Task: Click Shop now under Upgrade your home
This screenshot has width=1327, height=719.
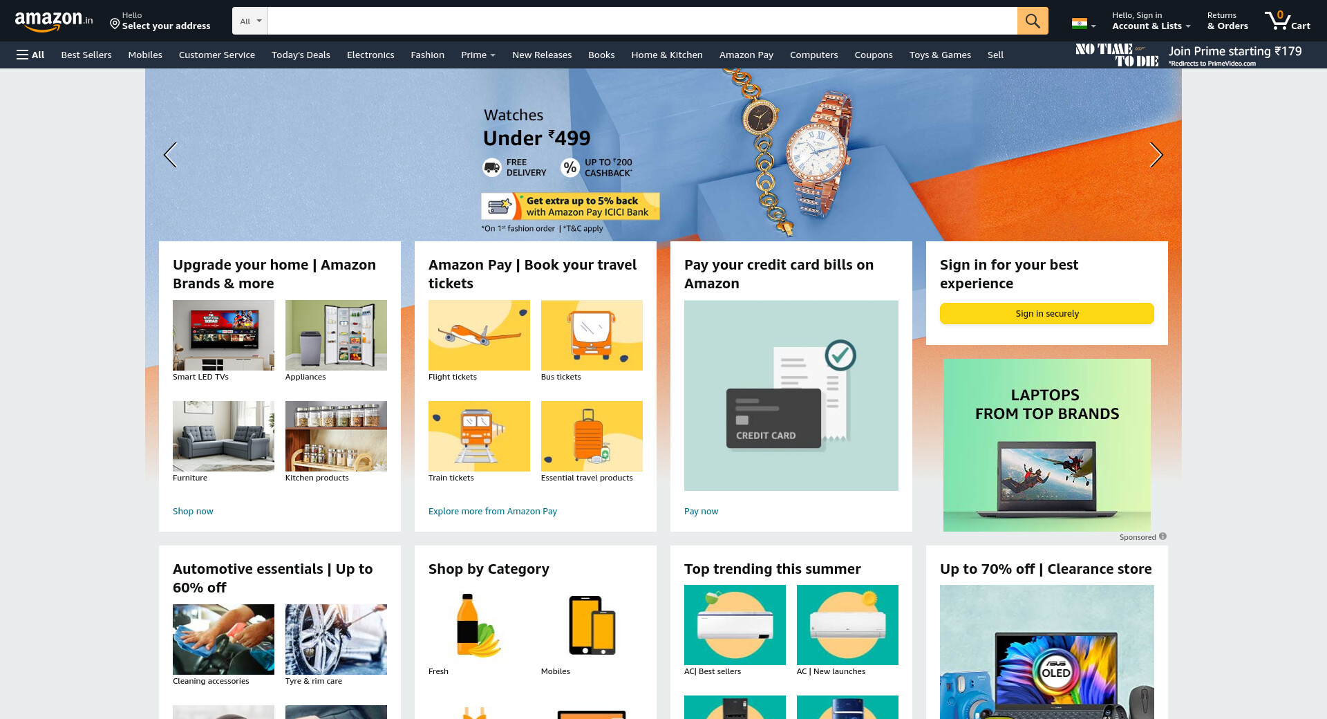Action: click(193, 512)
